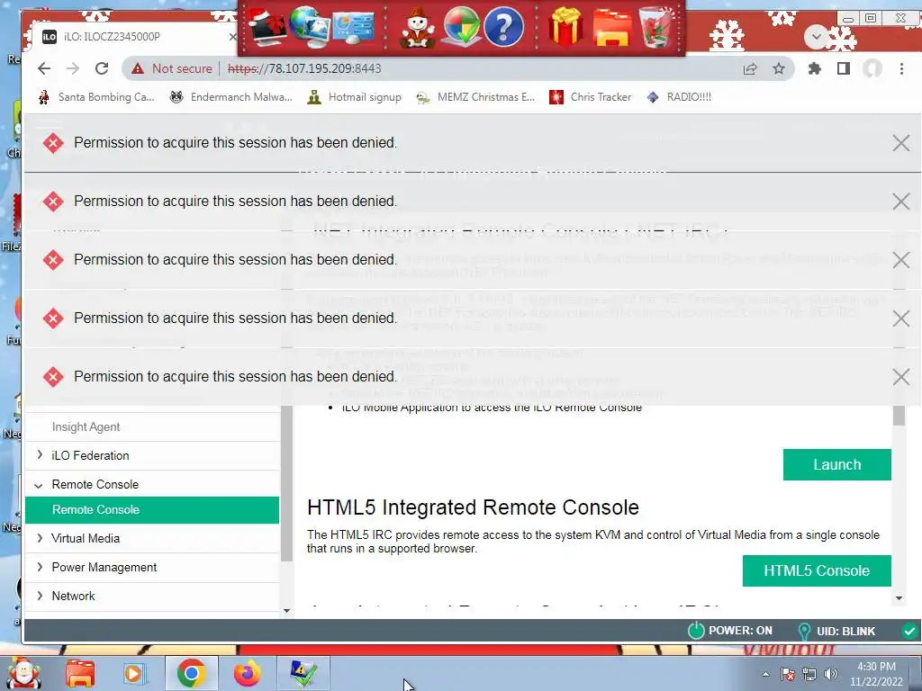Open the gift box icon in top dock
922x691 pixels.
[565, 27]
